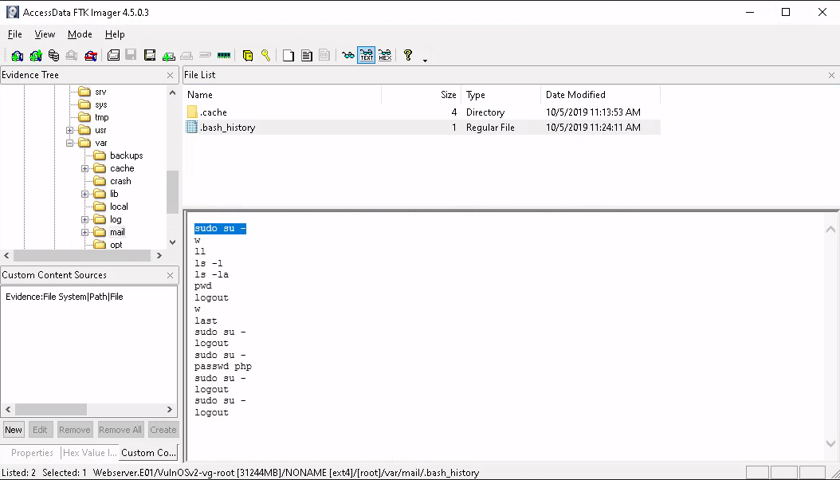This screenshot has width=840, height=480.
Task: Click grayed Create Custom Content Image icon
Action: pos(186,55)
